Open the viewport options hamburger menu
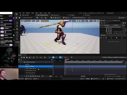This screenshot has width=127, height=95. click(22, 21)
